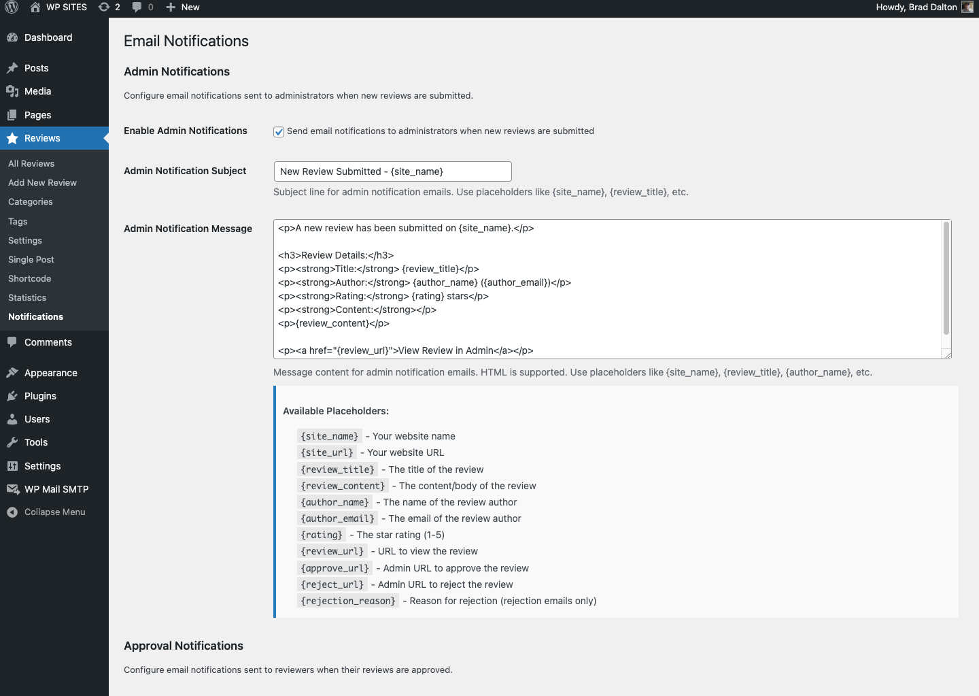979x696 pixels.
Task: Click the Appearance paintbrush icon
Action: point(12,373)
